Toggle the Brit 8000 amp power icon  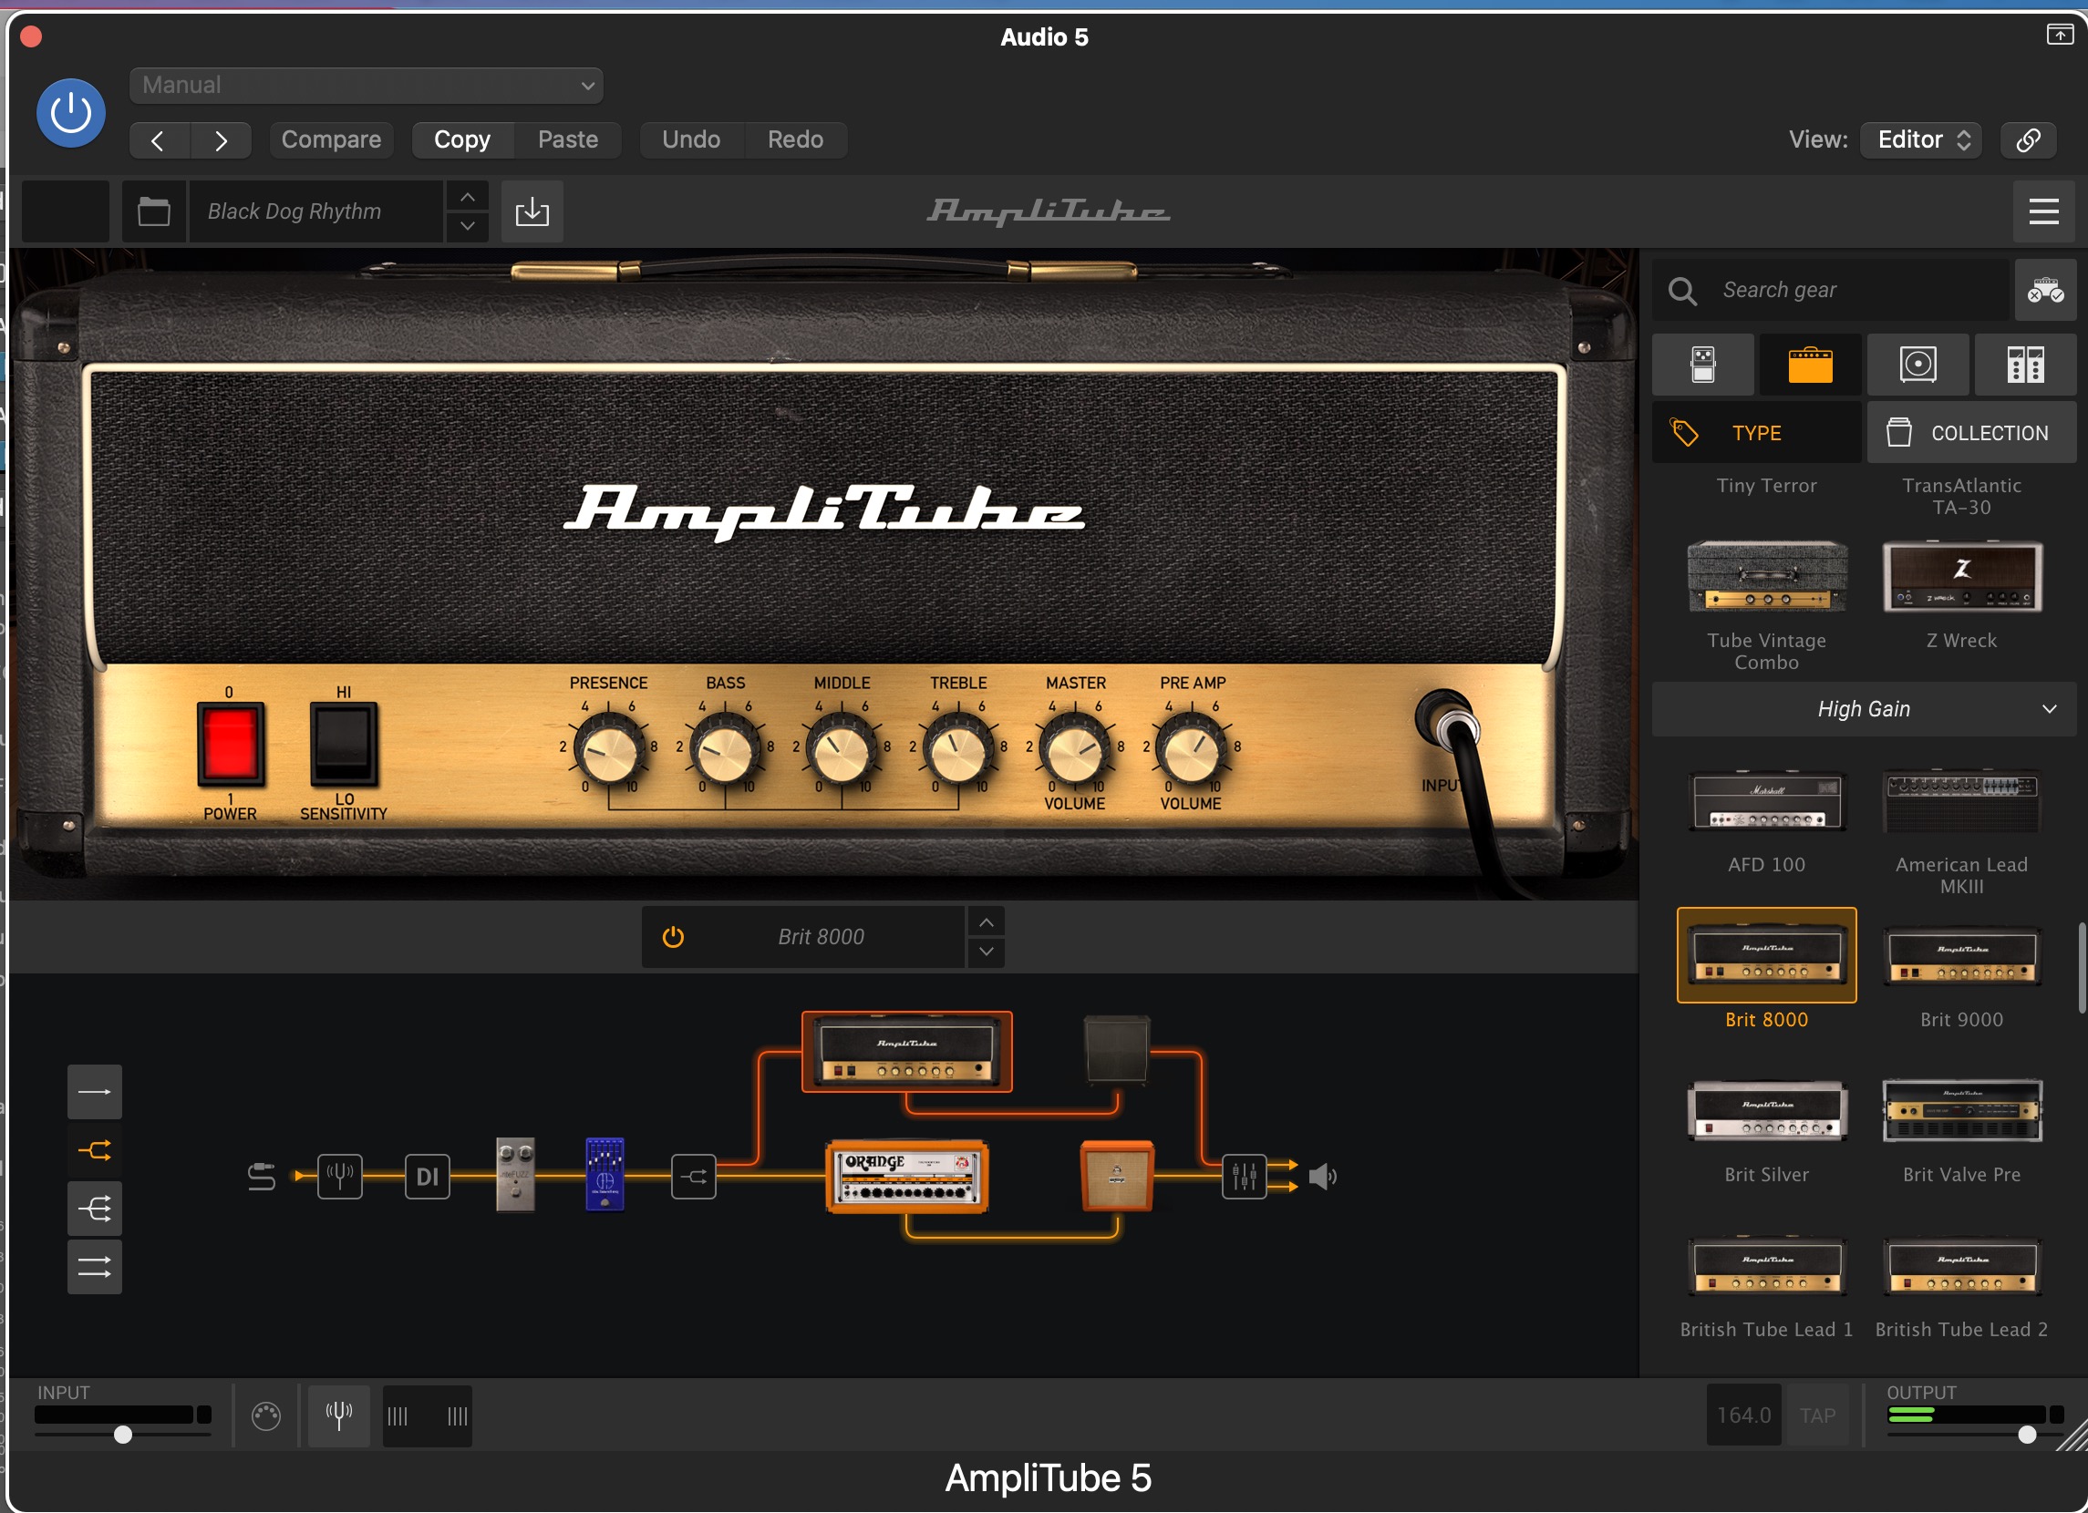pos(673,937)
